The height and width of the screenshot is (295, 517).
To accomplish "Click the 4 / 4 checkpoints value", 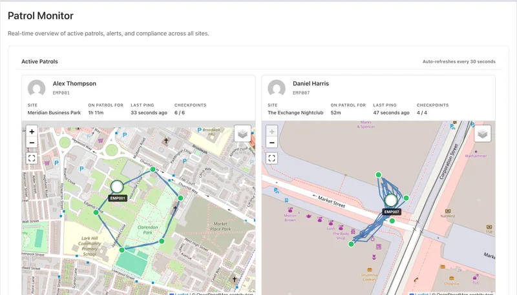I will click(422, 112).
